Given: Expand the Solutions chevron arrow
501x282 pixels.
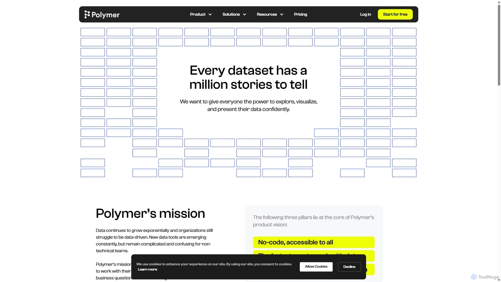Looking at the screenshot, I should pyautogui.click(x=245, y=14).
